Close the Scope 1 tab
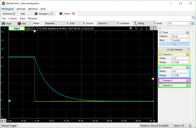 (74, 14)
